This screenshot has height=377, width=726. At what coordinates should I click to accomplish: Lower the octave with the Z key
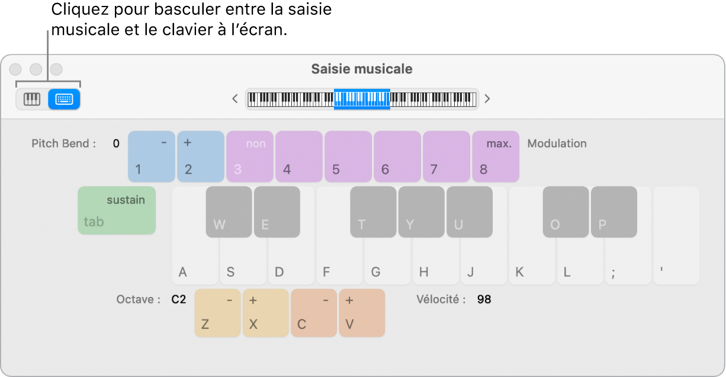pyautogui.click(x=217, y=313)
